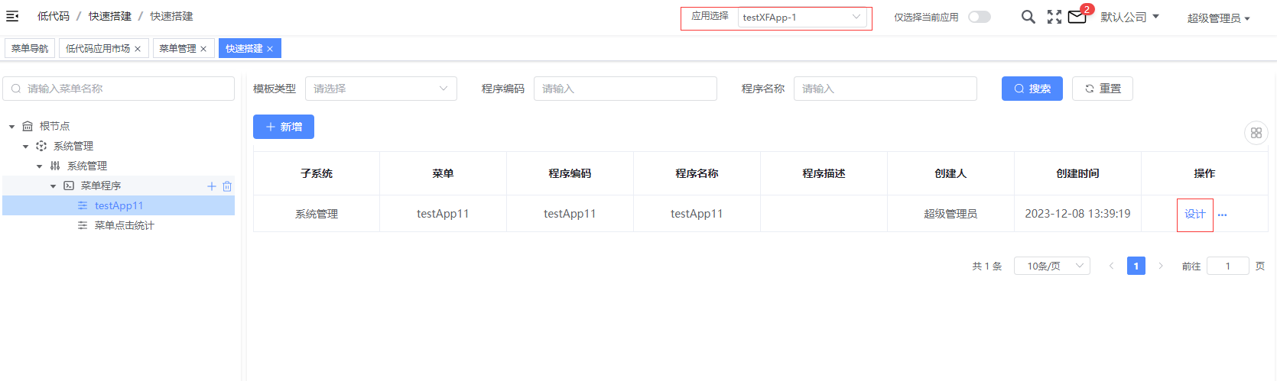Click the 子系统 column header

pos(317,173)
